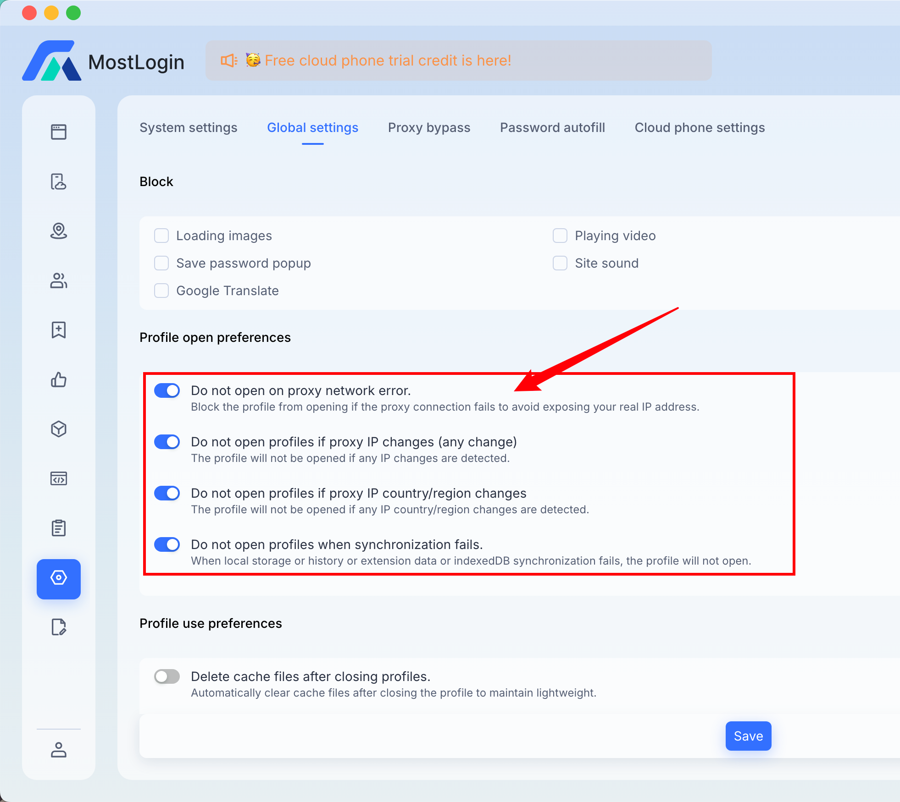Click the Playing video label
900x802 pixels.
coord(616,236)
